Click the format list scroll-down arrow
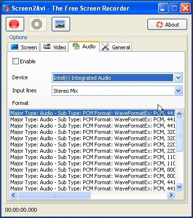This screenshot has height=218, width=193. tap(179, 187)
